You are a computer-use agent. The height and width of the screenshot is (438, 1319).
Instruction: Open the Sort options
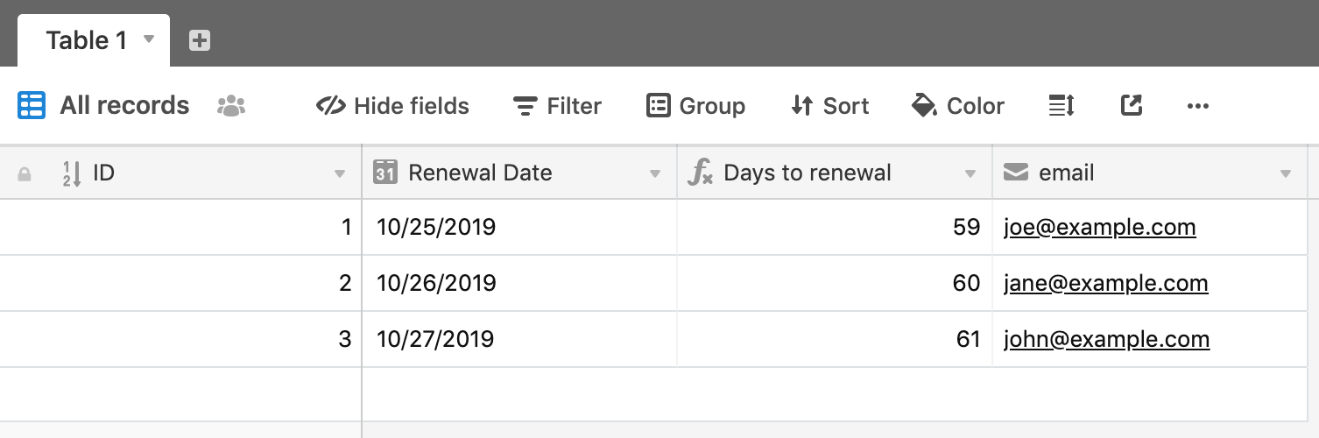click(829, 106)
